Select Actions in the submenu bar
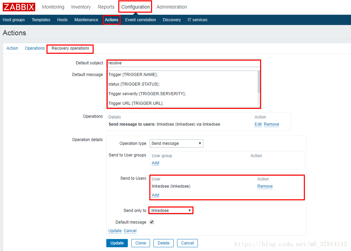The image size is (351, 251). coord(111,20)
